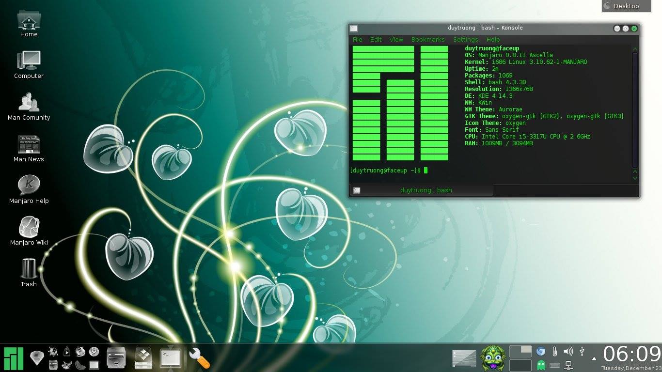Image resolution: width=662 pixels, height=372 pixels.
Task: Open the package box drawer icon in panel
Action: (144, 358)
